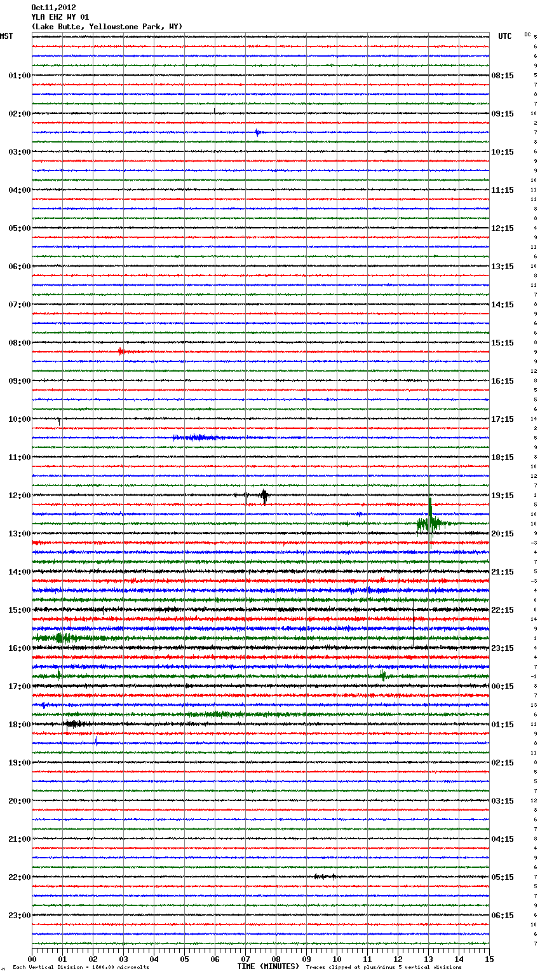Click the 15:15 UTC label

click(503, 343)
